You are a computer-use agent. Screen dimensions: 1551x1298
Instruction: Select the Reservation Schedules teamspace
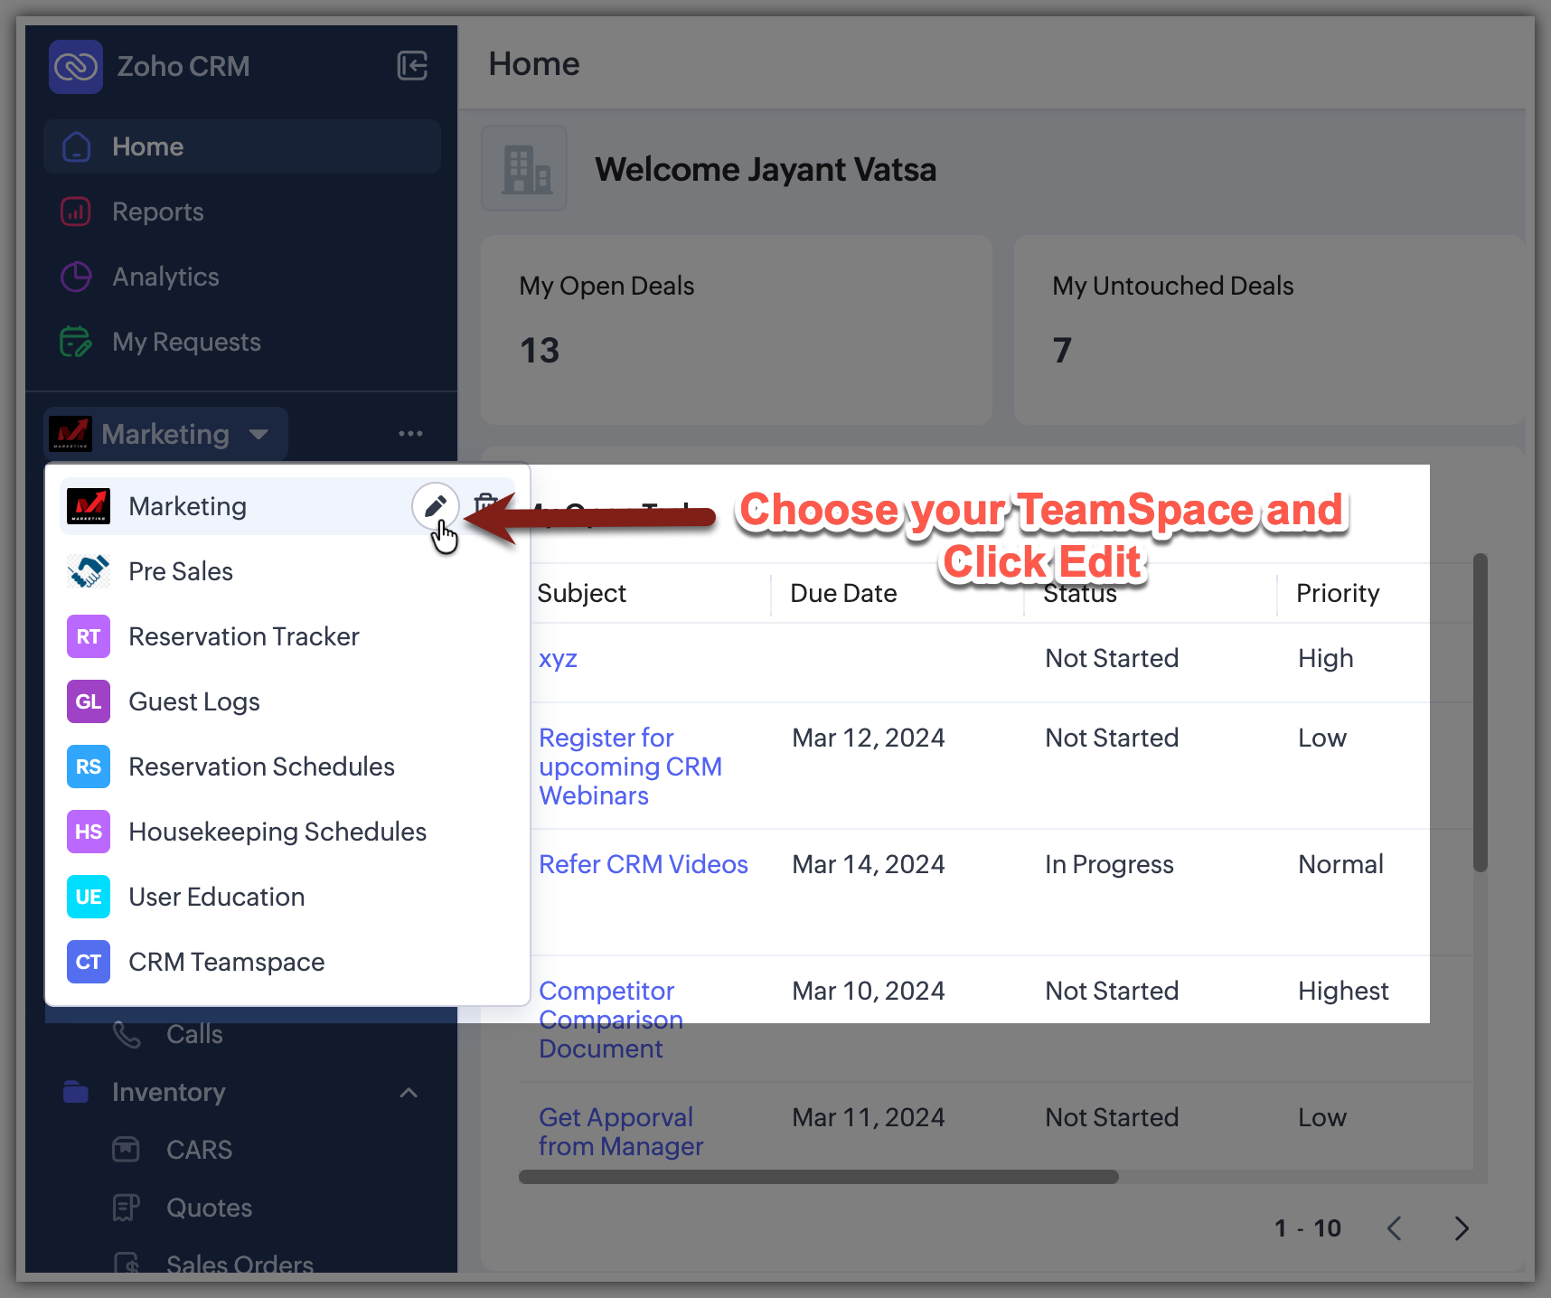(x=287, y=767)
